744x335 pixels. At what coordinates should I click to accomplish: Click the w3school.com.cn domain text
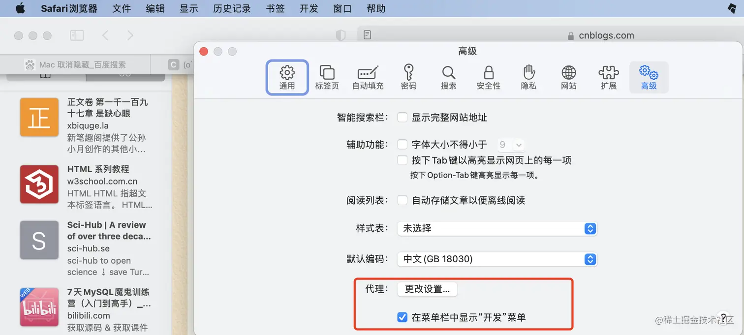[x=102, y=181]
